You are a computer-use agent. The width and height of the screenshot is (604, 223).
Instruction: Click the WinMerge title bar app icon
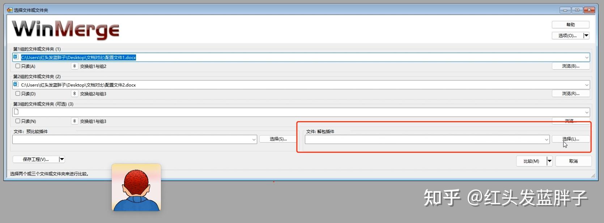pyautogui.click(x=10, y=10)
